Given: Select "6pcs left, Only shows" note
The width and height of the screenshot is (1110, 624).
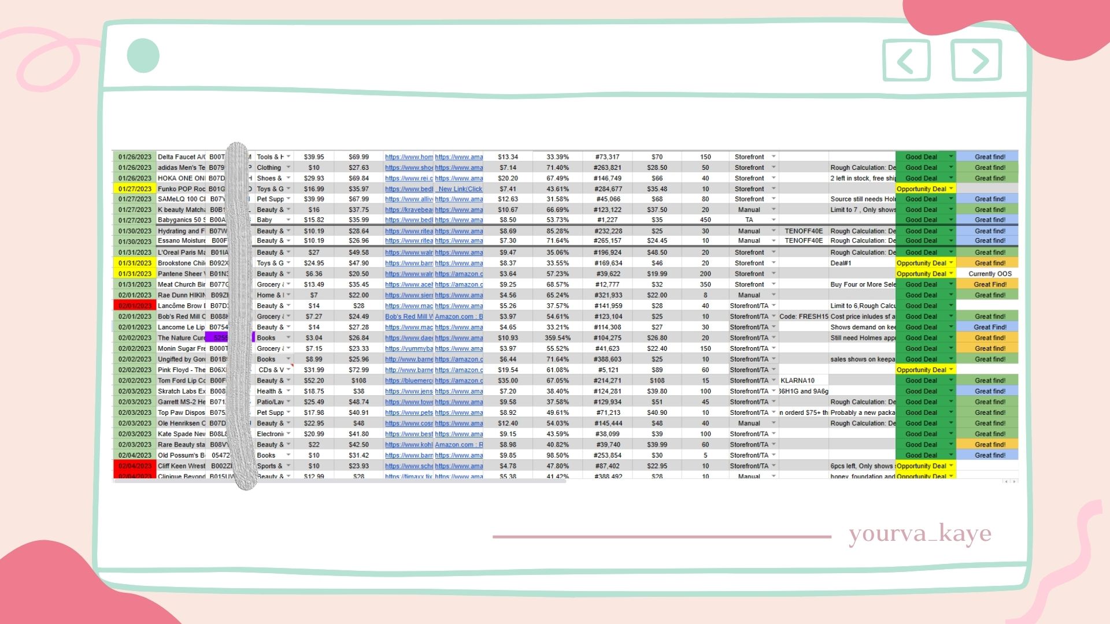Looking at the screenshot, I should point(862,466).
